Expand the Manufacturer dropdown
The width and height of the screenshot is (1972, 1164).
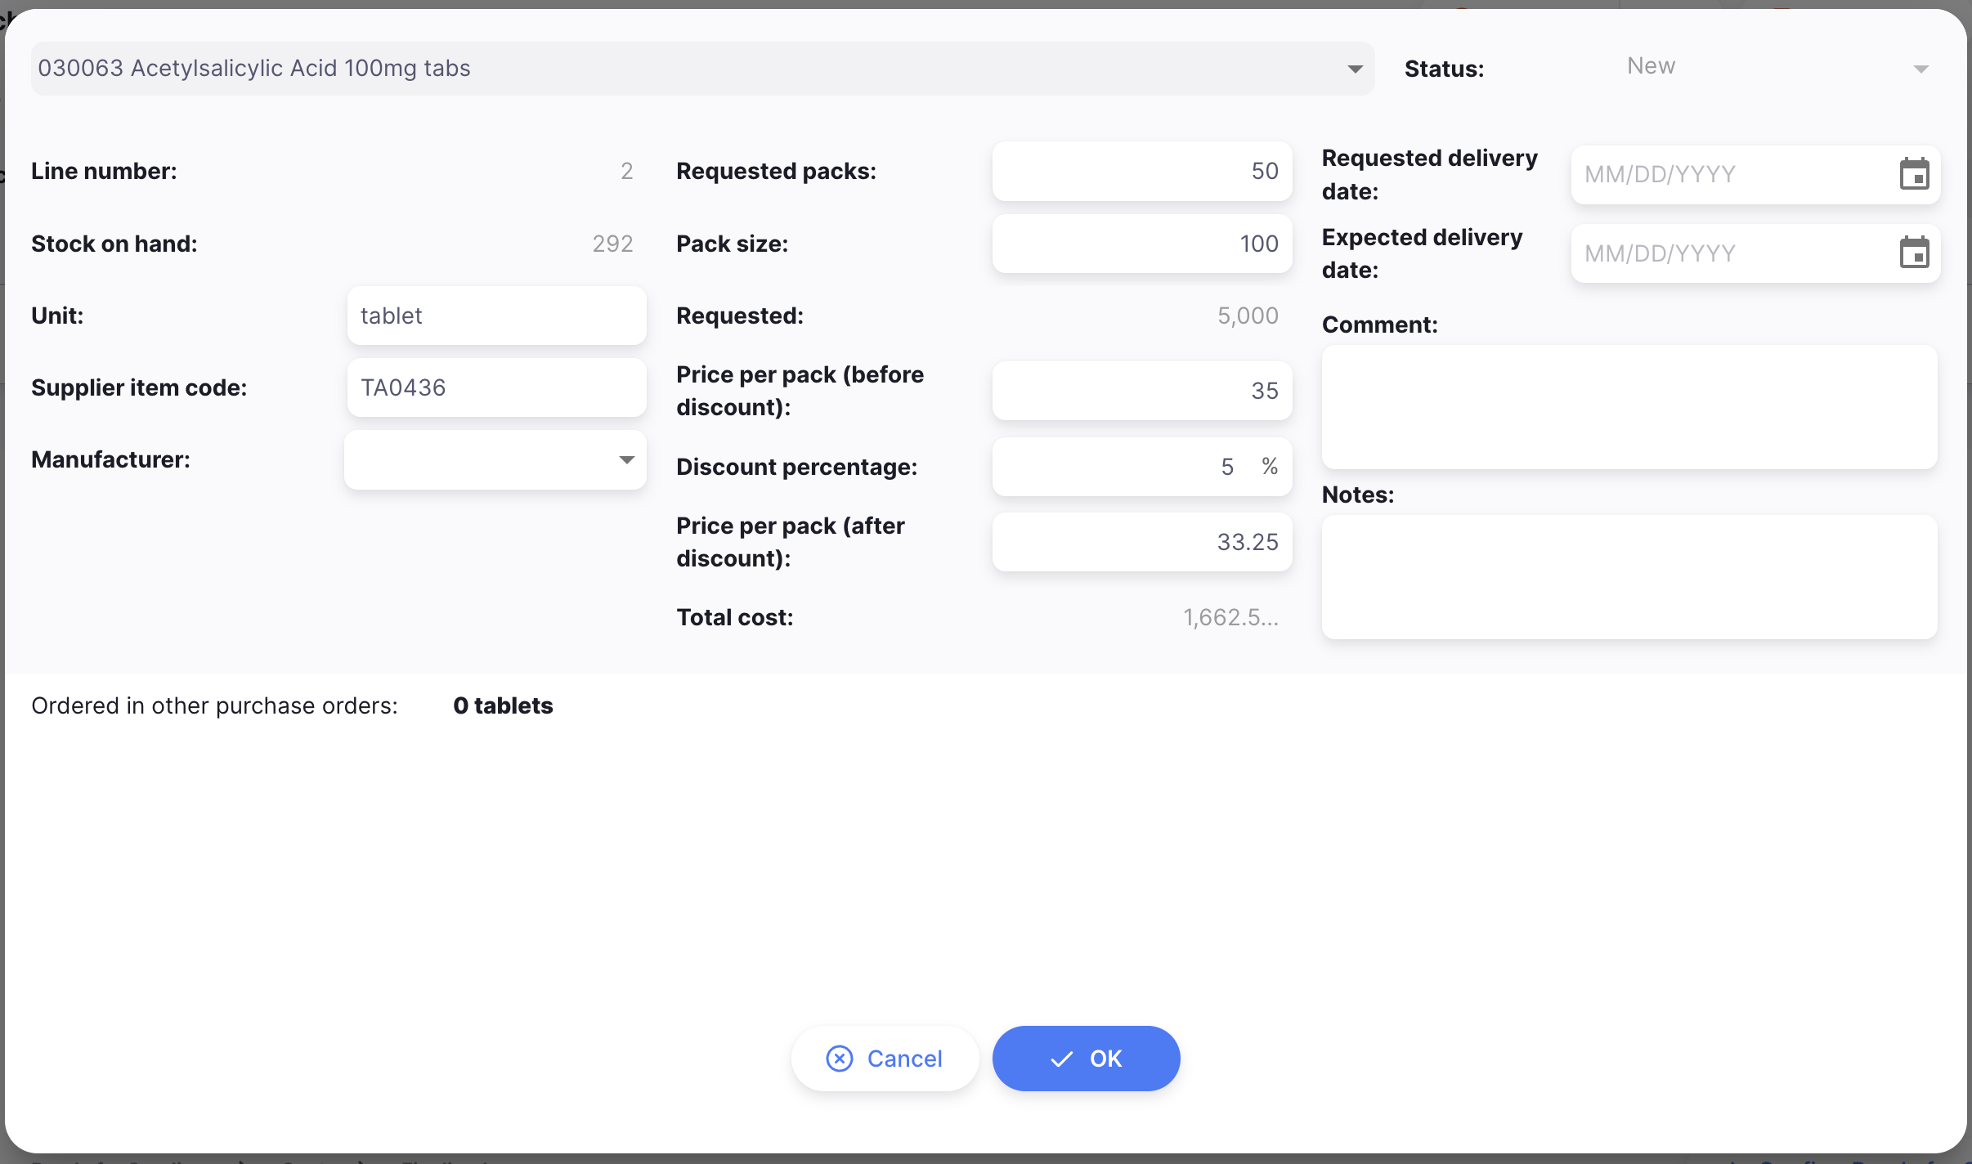[x=625, y=459]
